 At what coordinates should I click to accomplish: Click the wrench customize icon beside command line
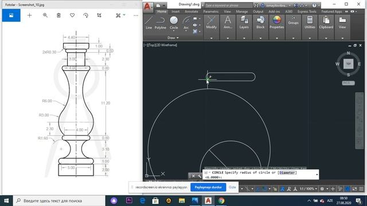(x=200, y=176)
